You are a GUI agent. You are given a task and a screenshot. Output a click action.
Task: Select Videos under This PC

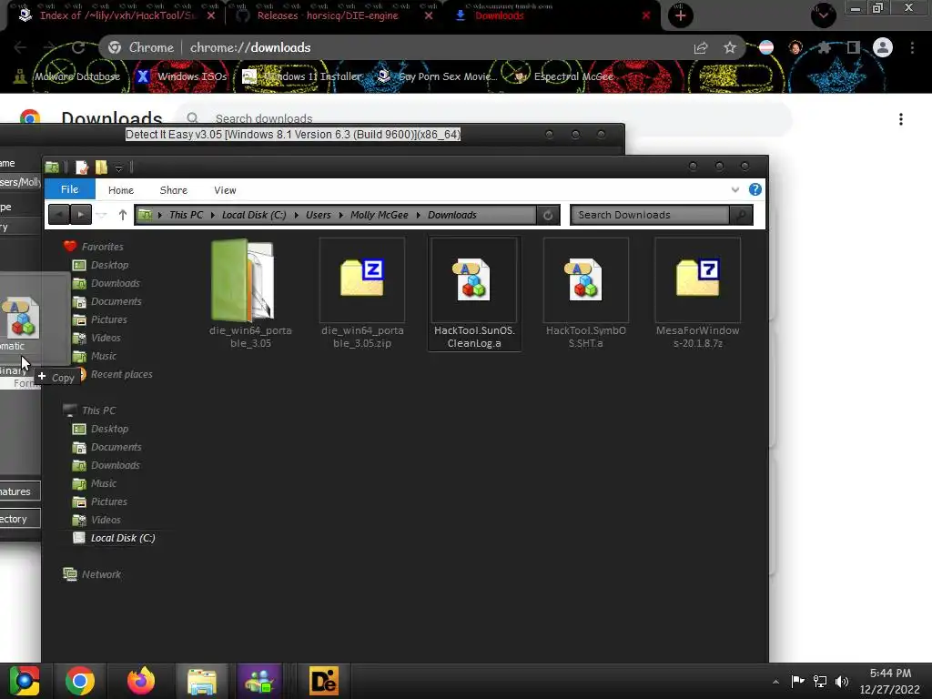[106, 520]
